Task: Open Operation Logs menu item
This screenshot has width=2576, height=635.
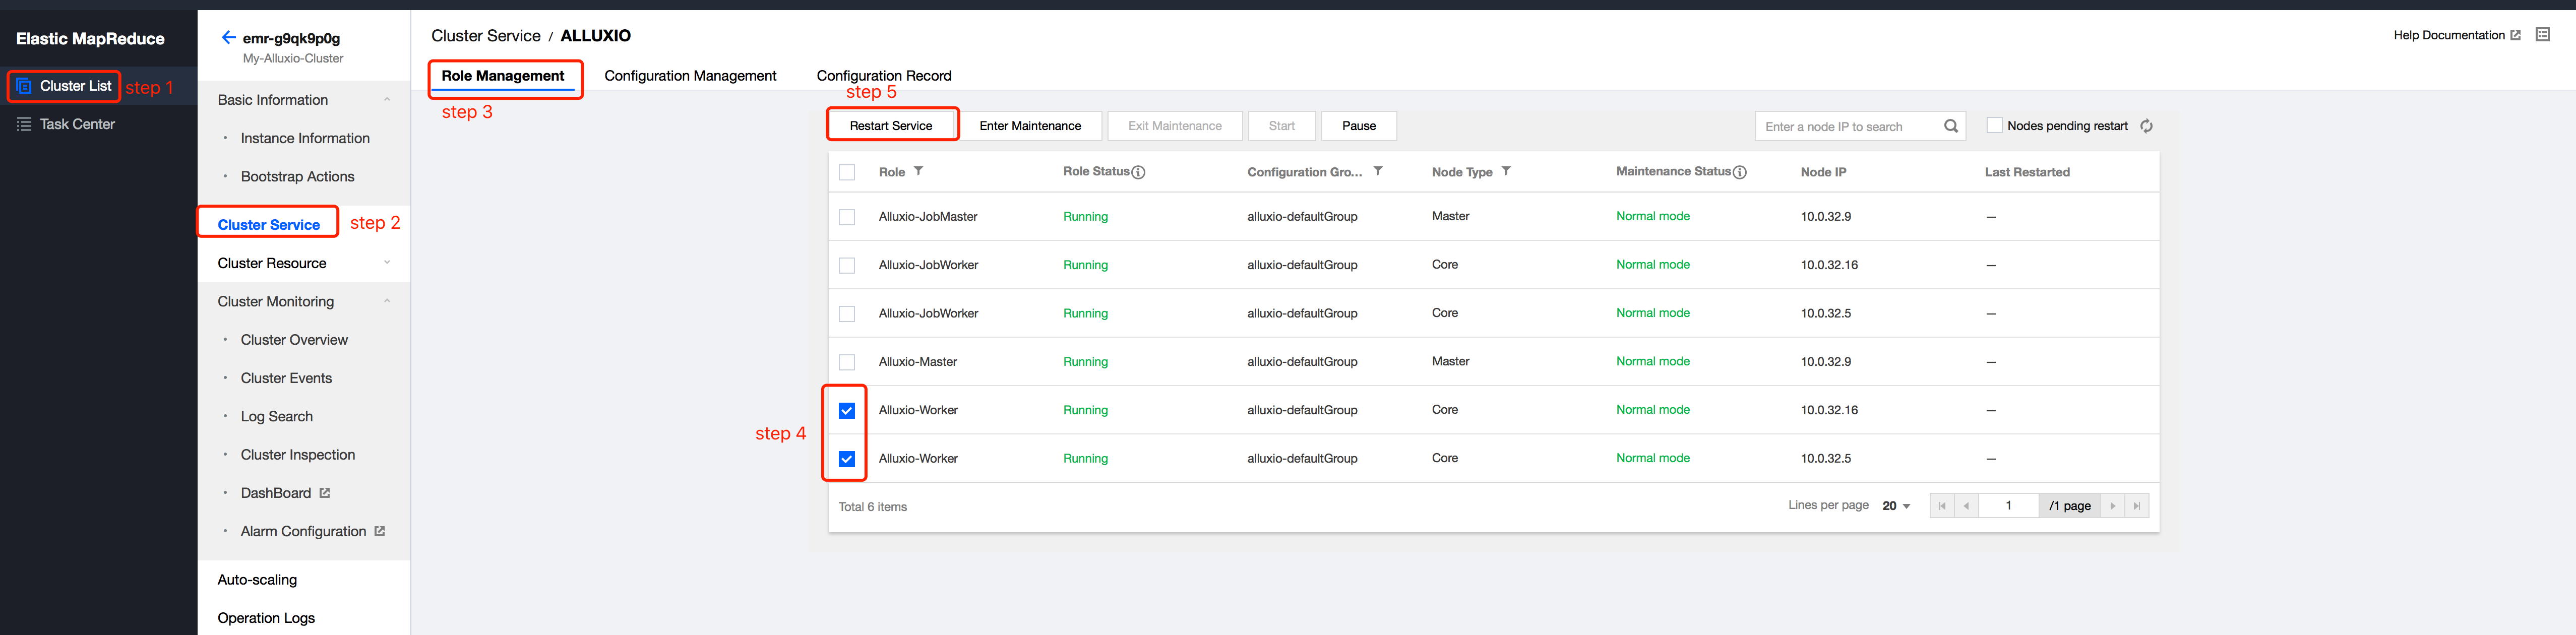Action: pos(266,618)
